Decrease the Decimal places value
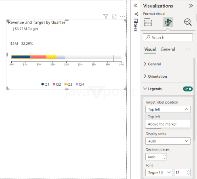 point(165,158)
